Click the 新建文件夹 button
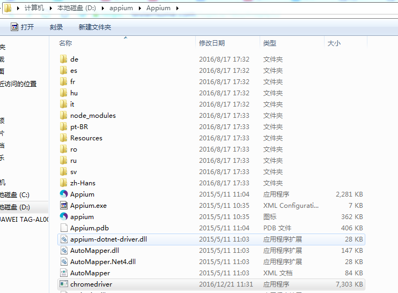The image size is (398, 293). tap(95, 27)
